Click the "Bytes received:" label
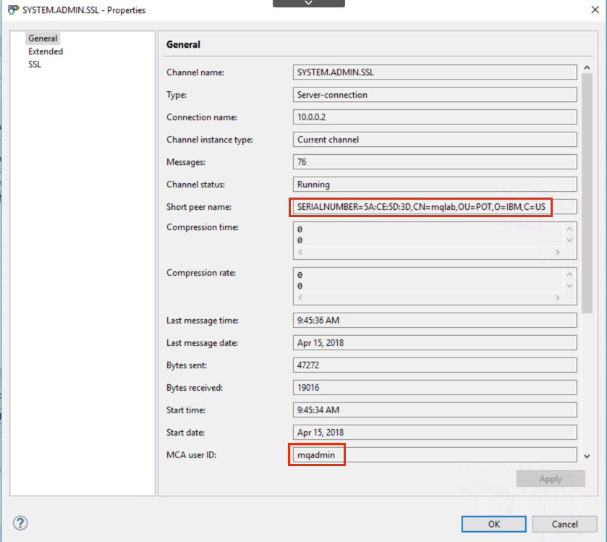This screenshot has height=542, width=607. [195, 388]
